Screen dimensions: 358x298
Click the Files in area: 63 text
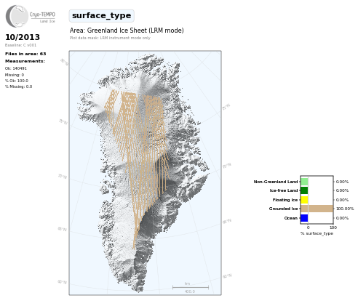(x=25, y=54)
